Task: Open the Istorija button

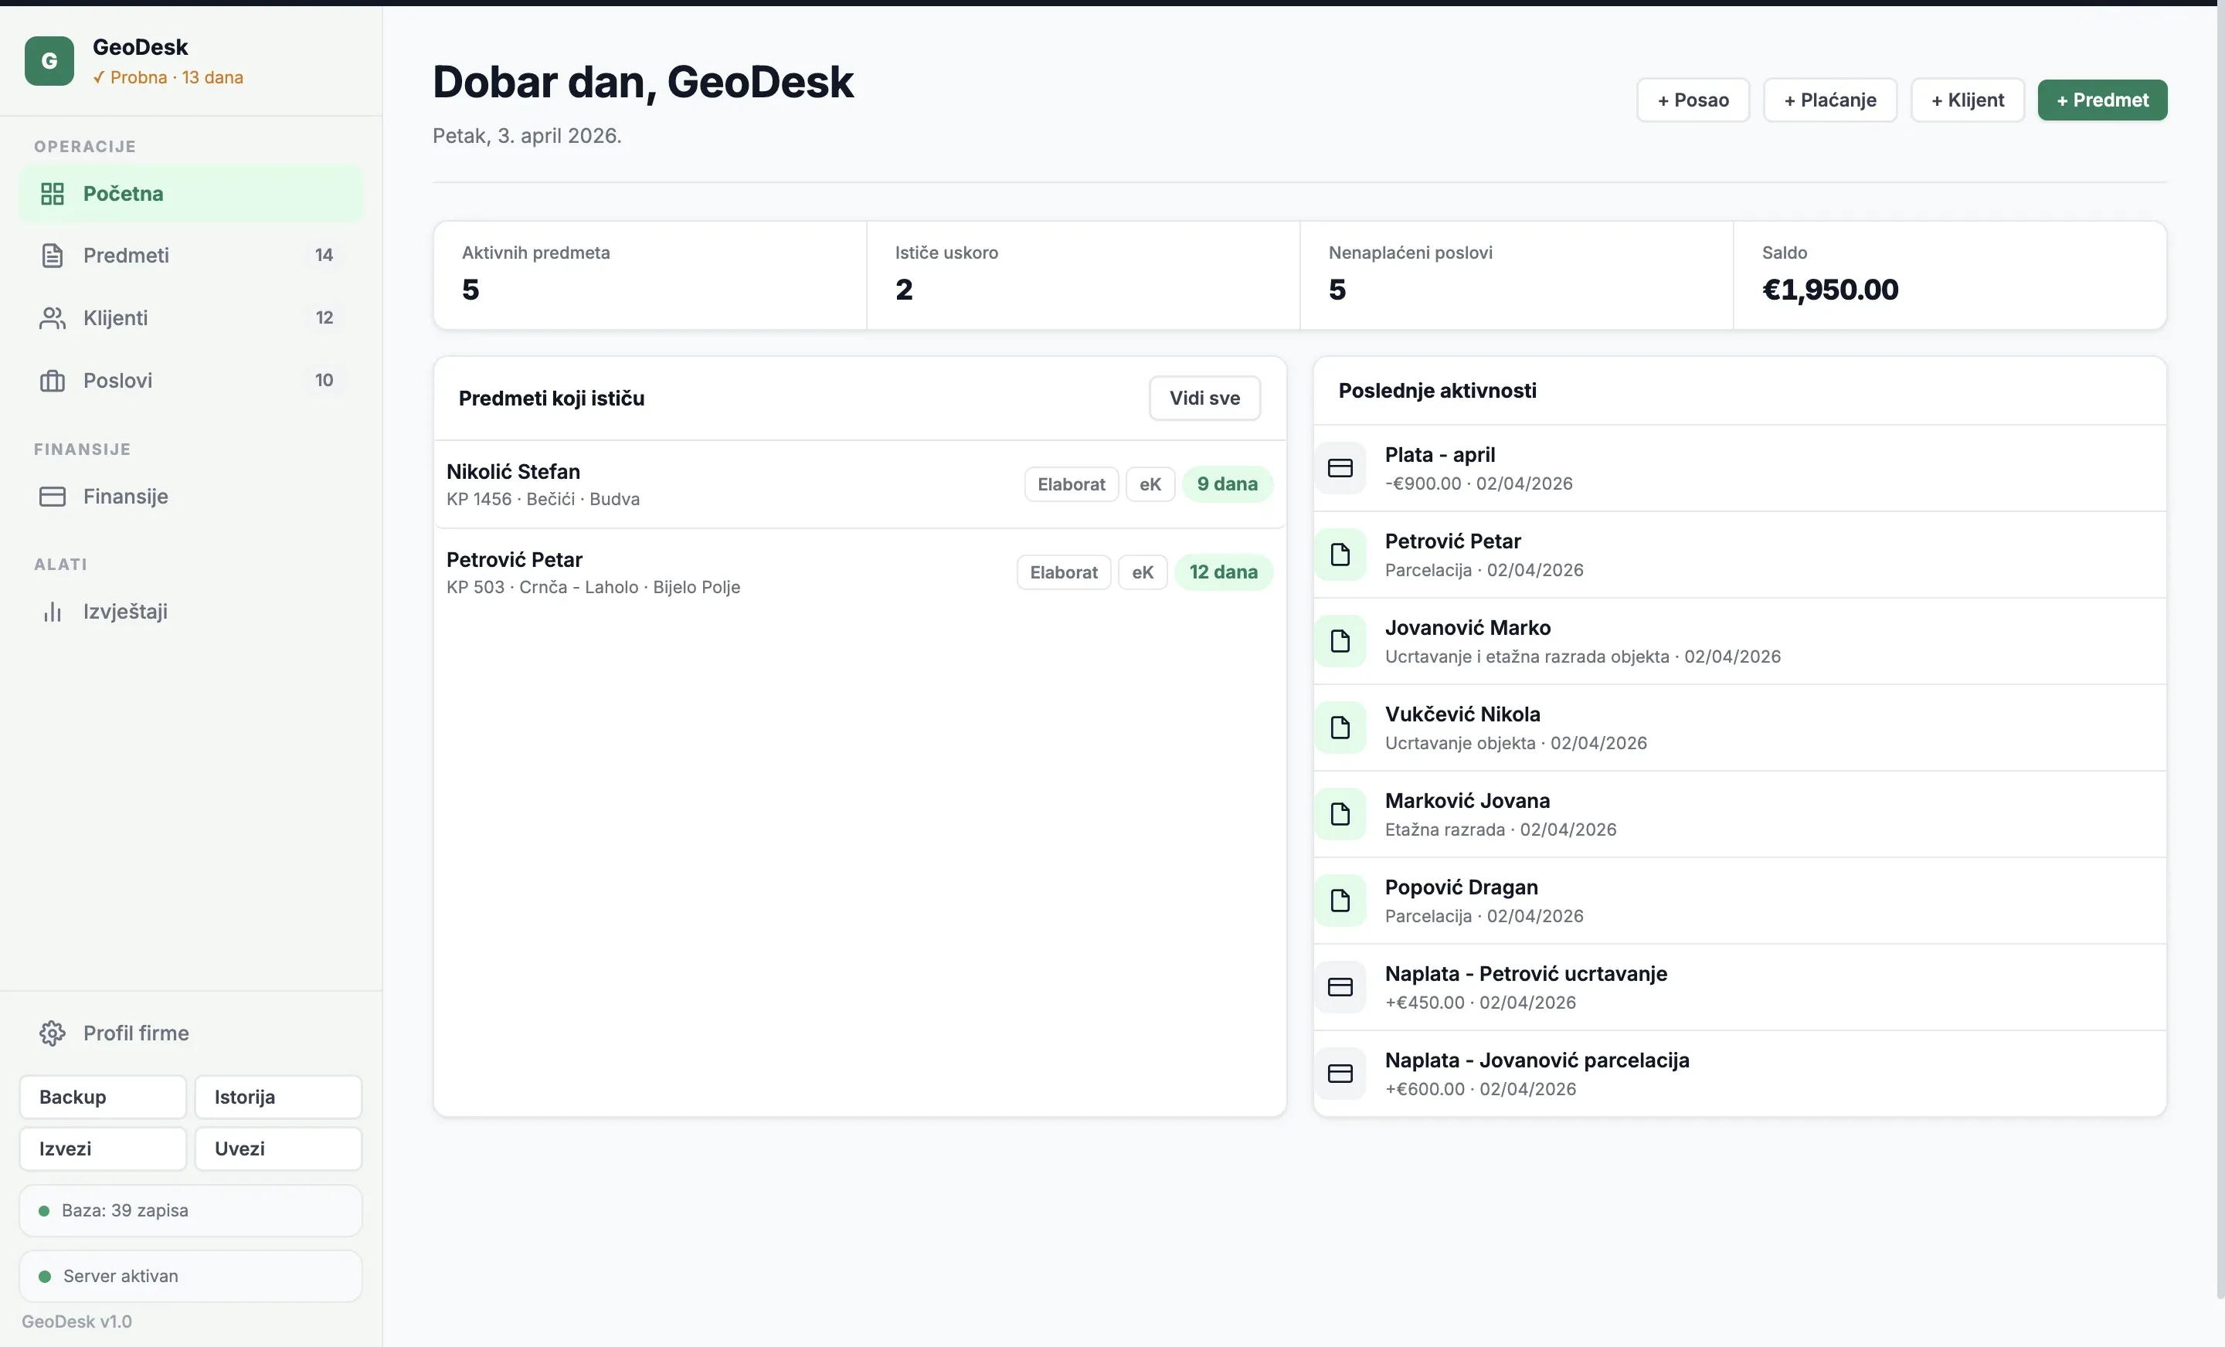Action: 278,1097
